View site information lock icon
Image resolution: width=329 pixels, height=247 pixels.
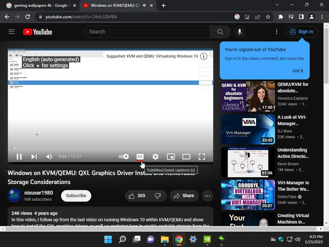tap(40, 17)
